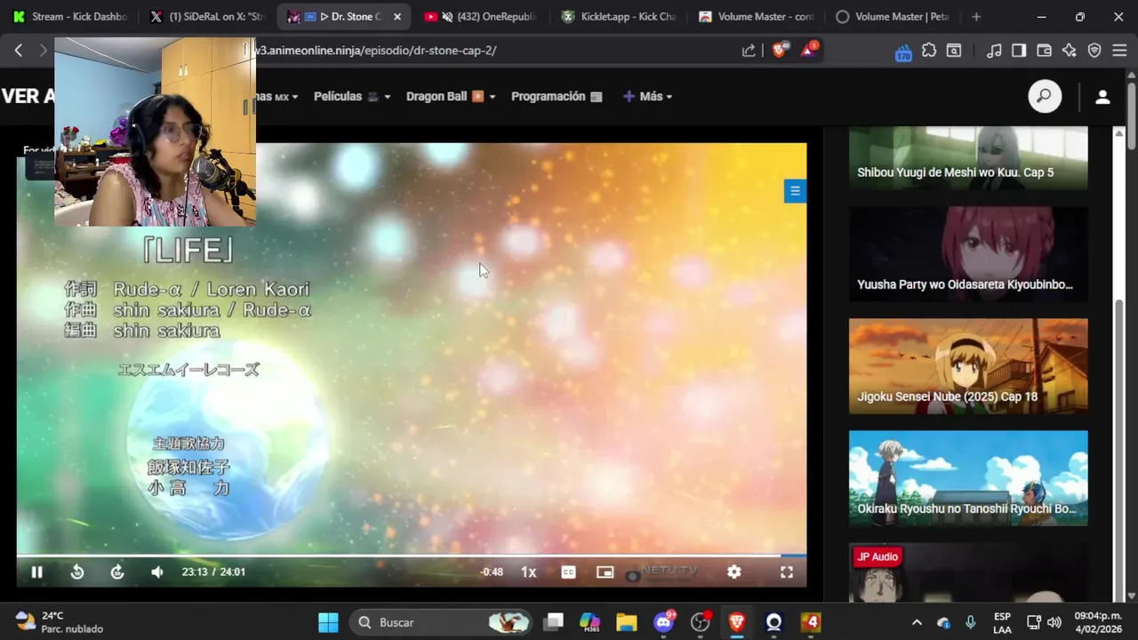1138x640 pixels.
Task: Close the Dr. Stone browser tab
Action: tap(397, 17)
